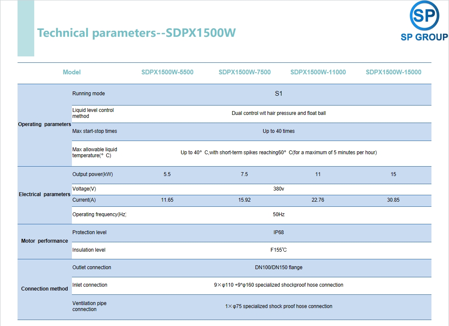Click the 'Operating parameters' group label

tap(45, 124)
